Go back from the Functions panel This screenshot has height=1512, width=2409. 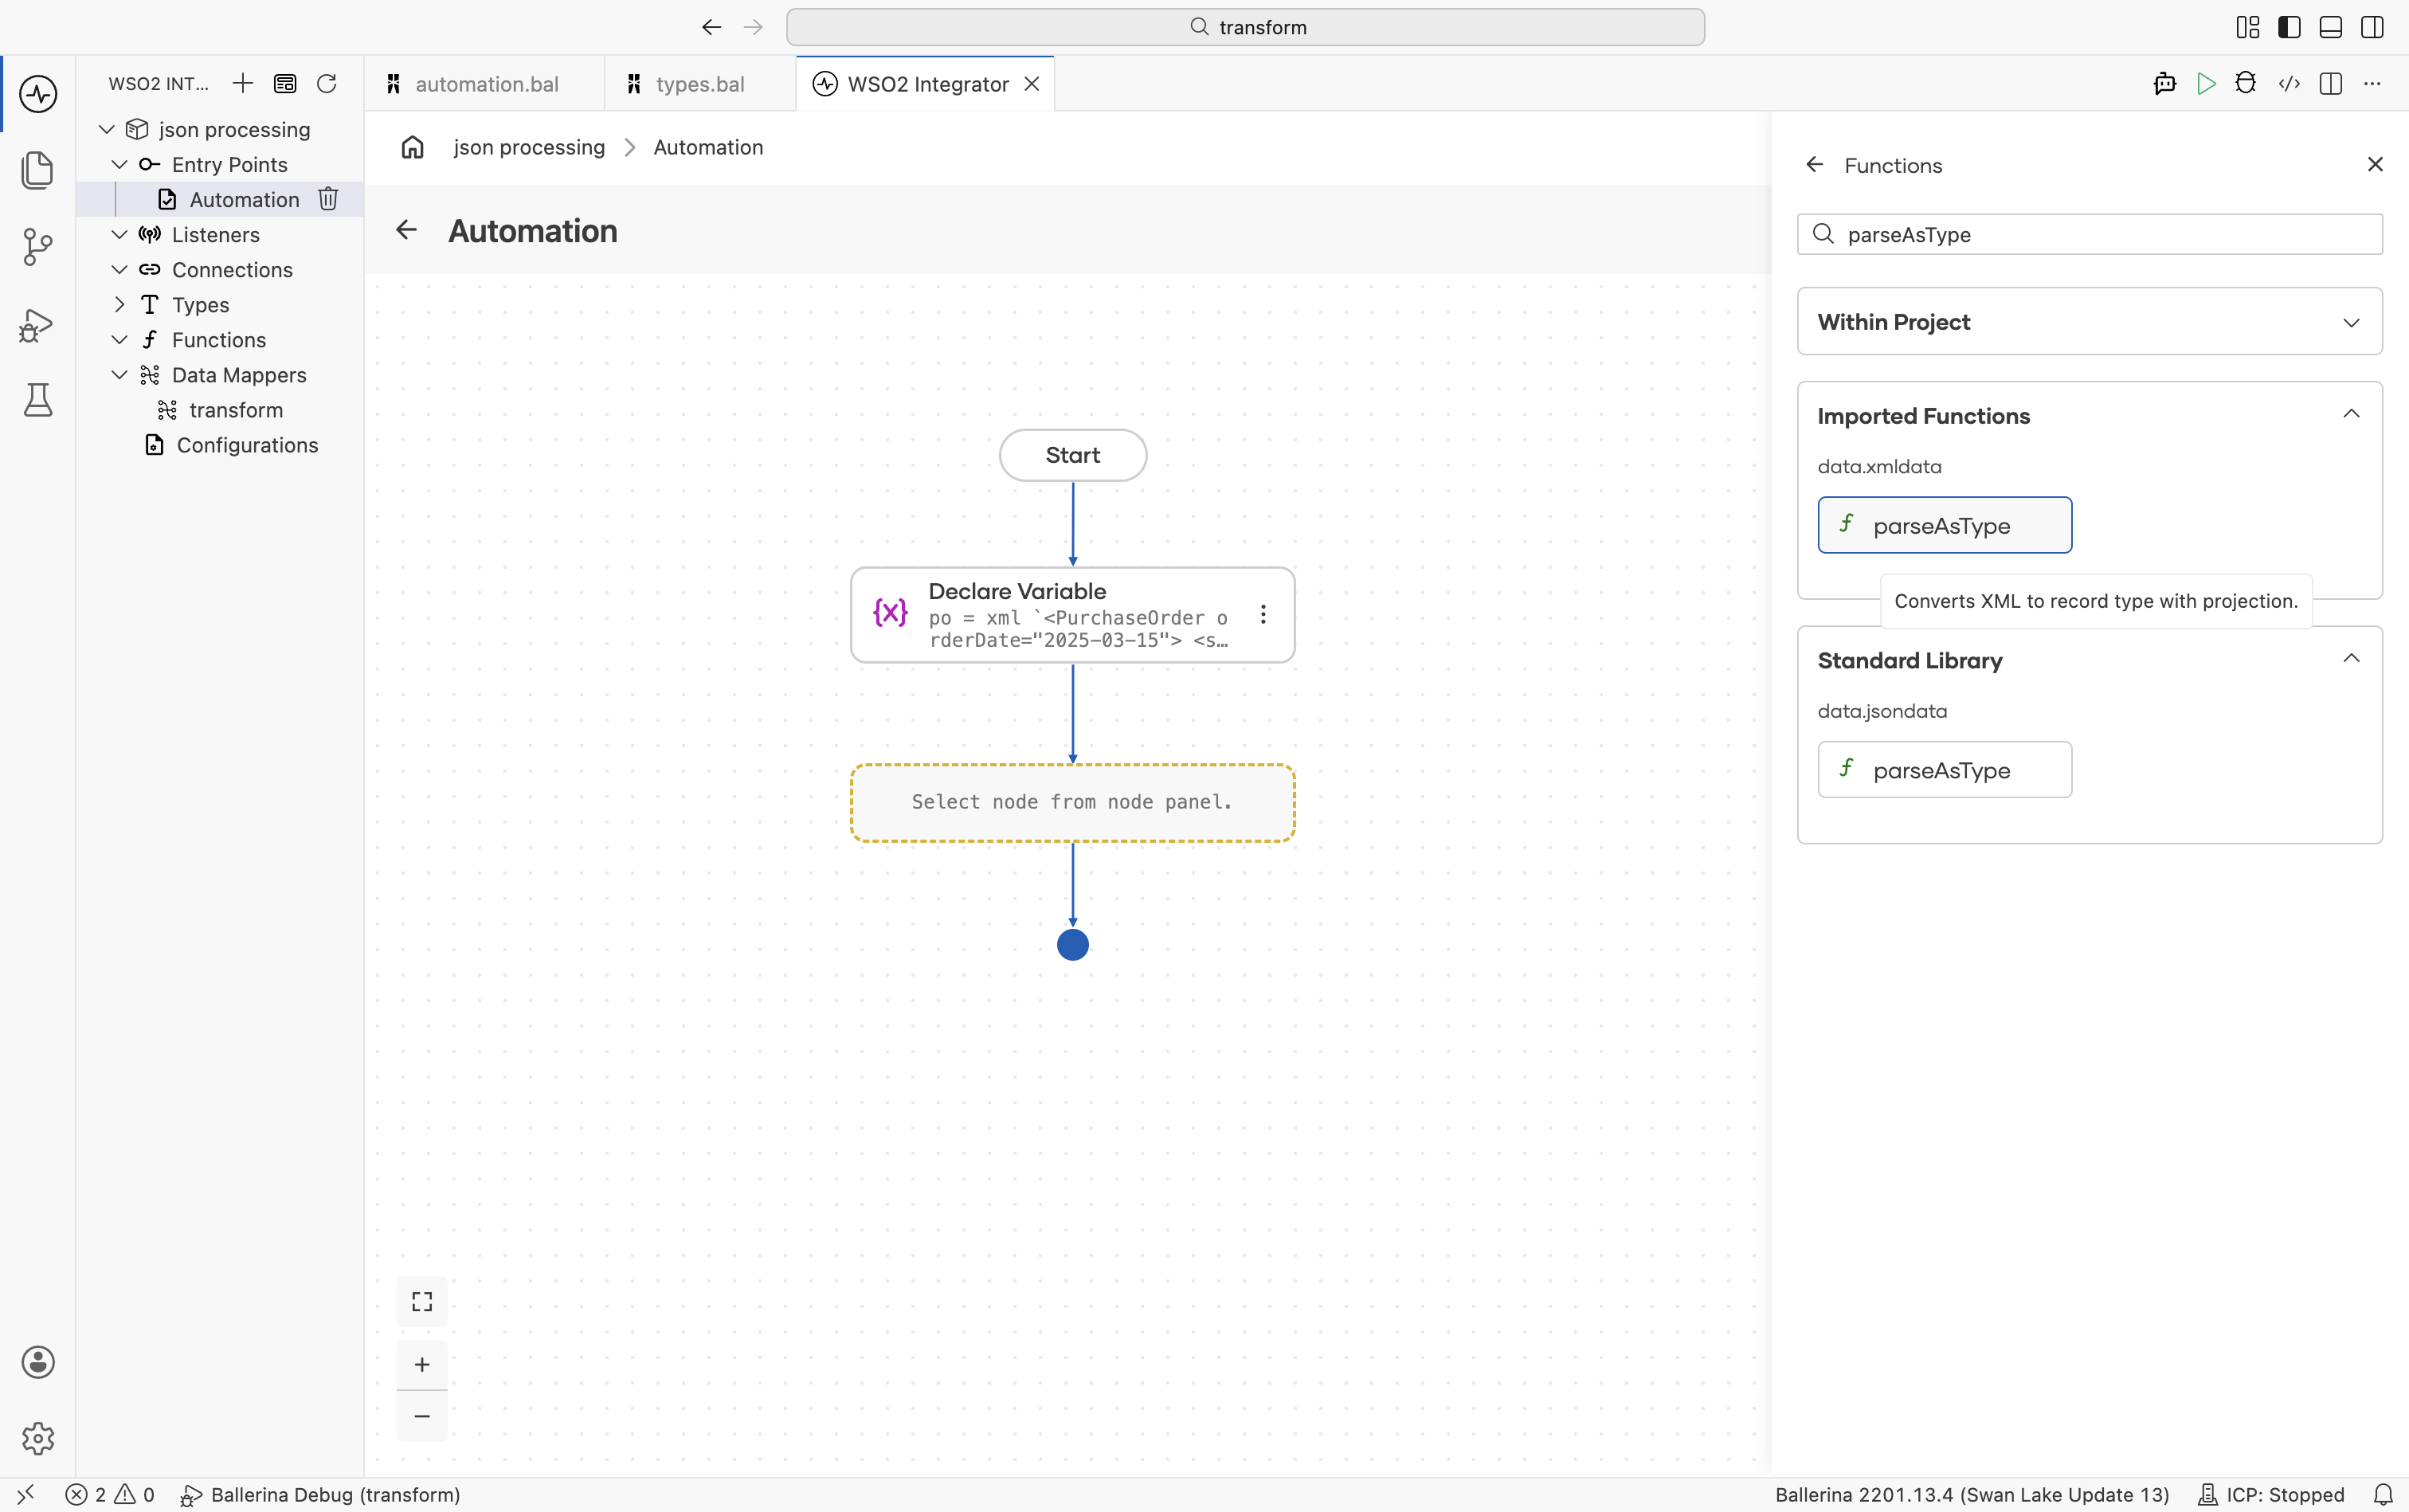(1815, 165)
